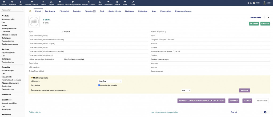The width and height of the screenshot is (273, 117).
Task: Add new event with plus icon
Action: click(265, 112)
